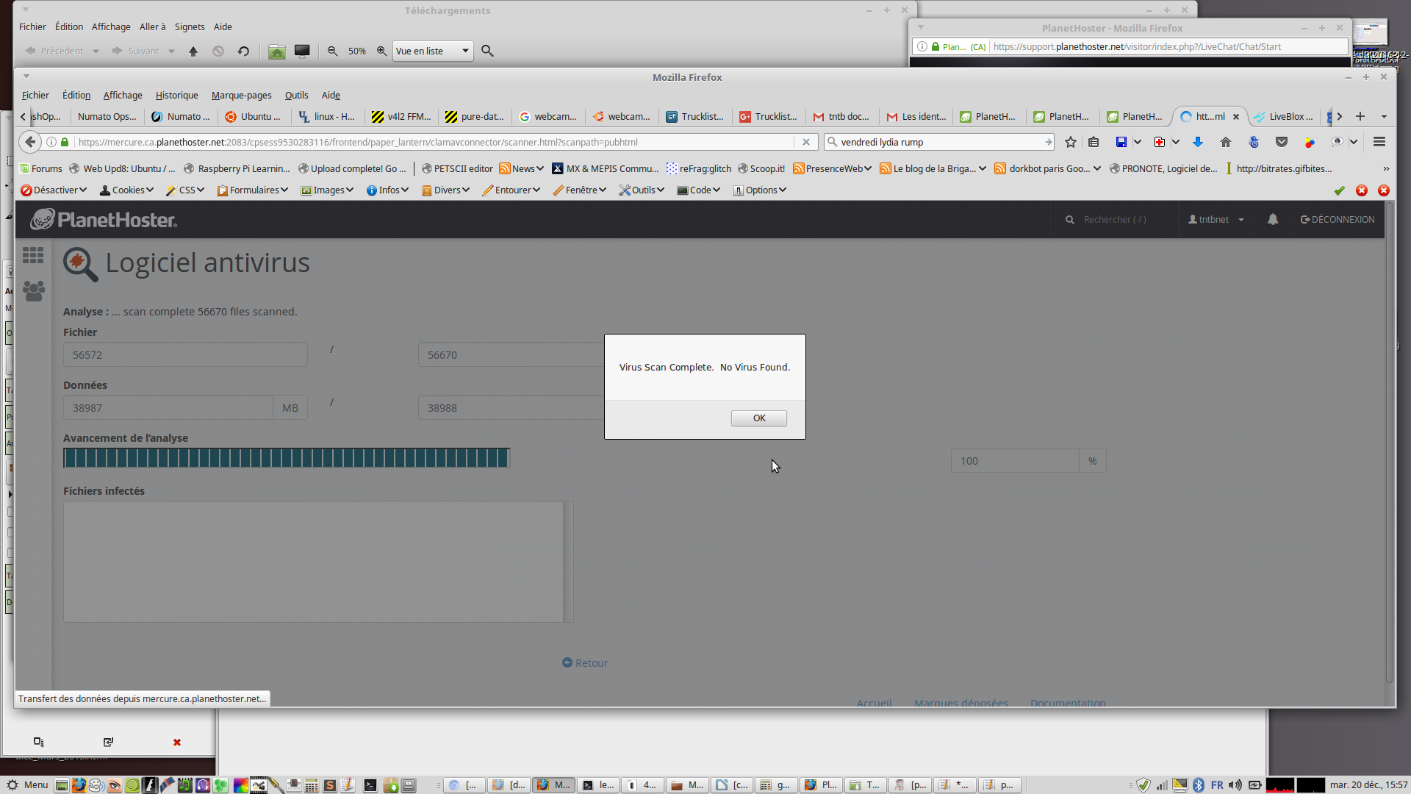Screen dimensions: 1411x794
Task: Click the bookmarks list icon
Action: click(1094, 142)
